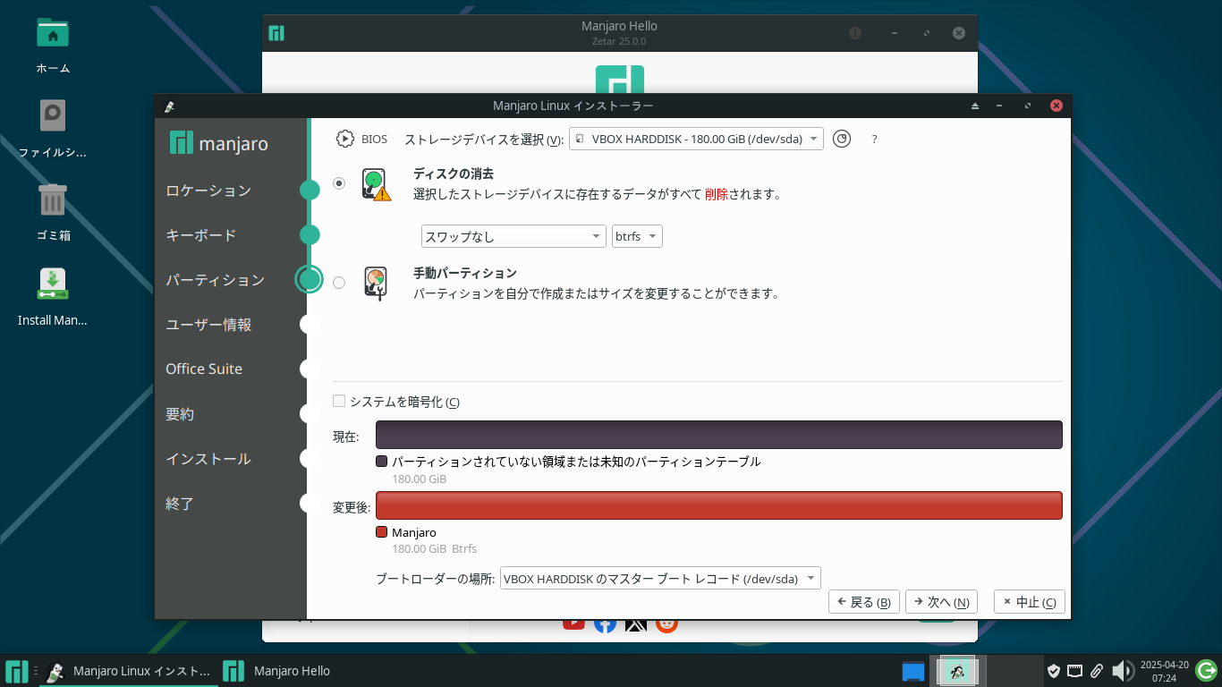The width and height of the screenshot is (1222, 687).
Task: Open the ホーム desktop folder
Action: (53, 46)
